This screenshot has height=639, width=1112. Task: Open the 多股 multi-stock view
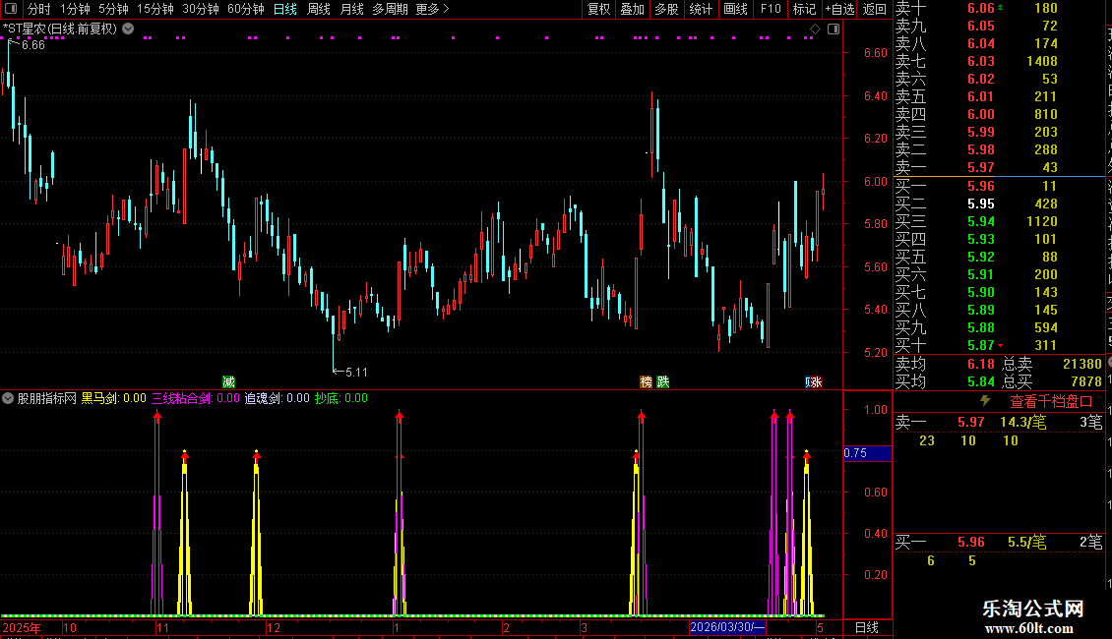click(666, 9)
